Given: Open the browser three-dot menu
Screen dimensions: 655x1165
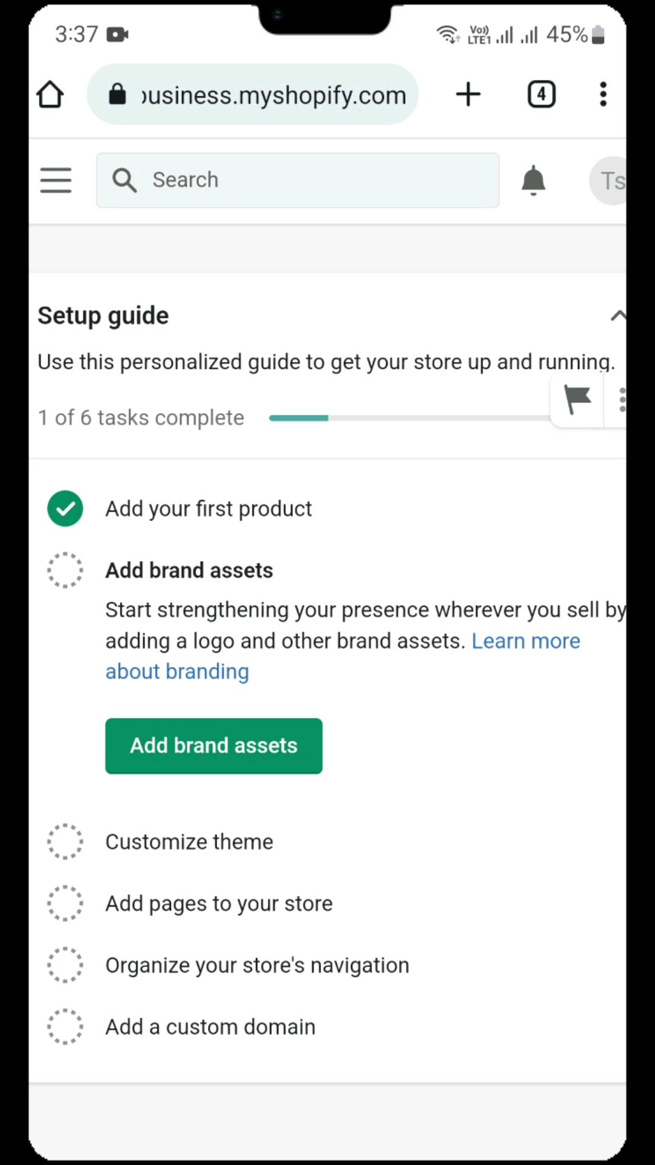Looking at the screenshot, I should coord(603,95).
